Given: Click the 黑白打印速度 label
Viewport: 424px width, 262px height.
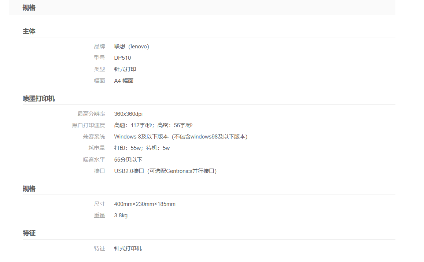Looking at the screenshot, I should (x=88, y=125).
